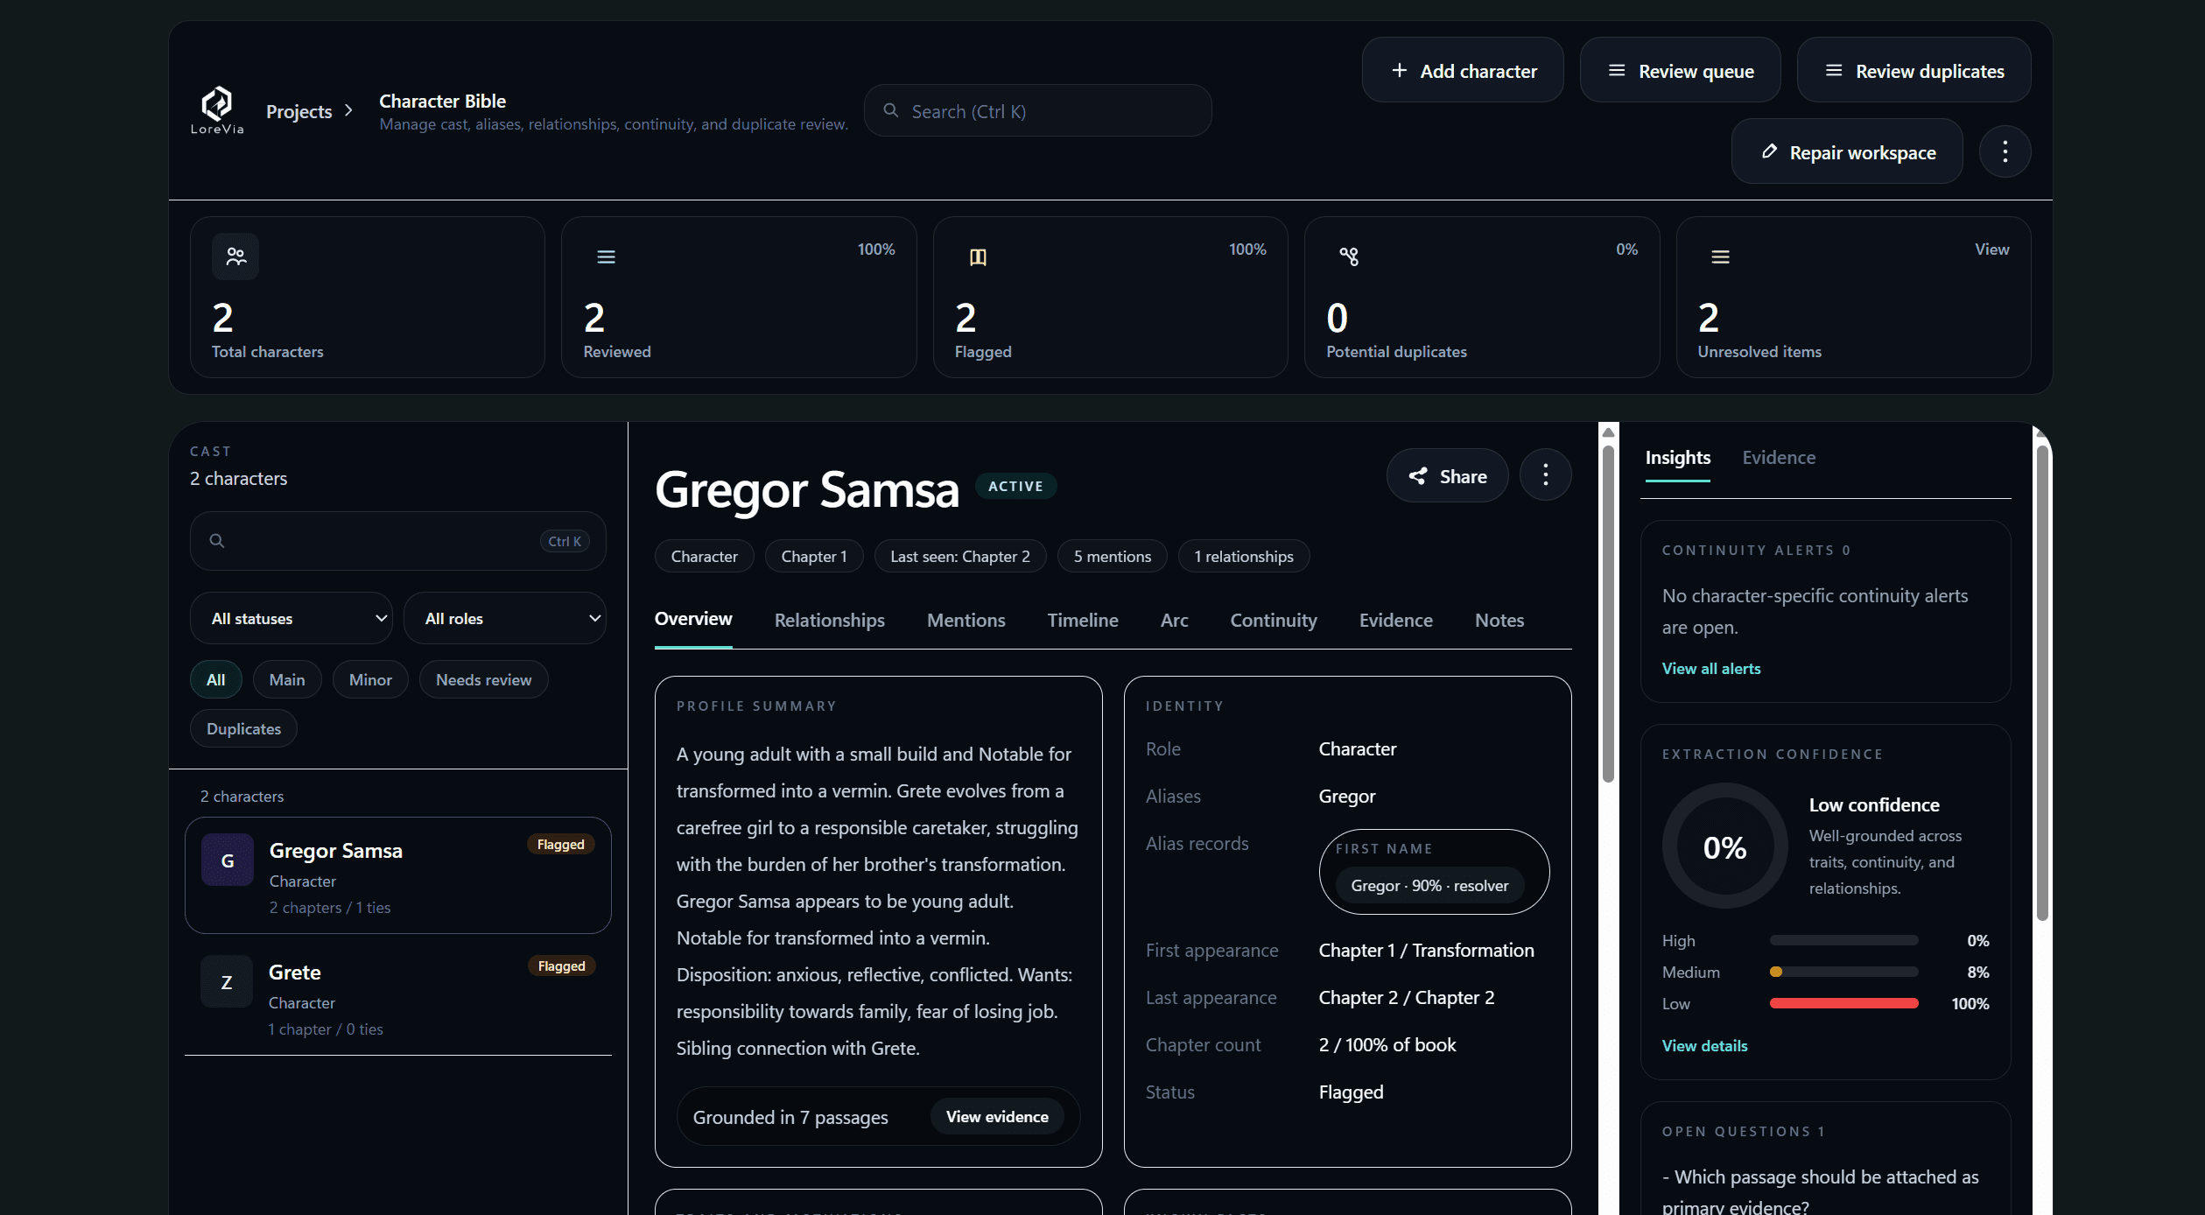Select the Minor filter chip
2205x1215 pixels.
370,679
